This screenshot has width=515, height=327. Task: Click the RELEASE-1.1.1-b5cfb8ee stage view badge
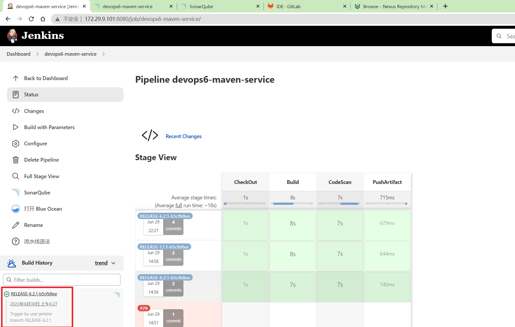164,247
